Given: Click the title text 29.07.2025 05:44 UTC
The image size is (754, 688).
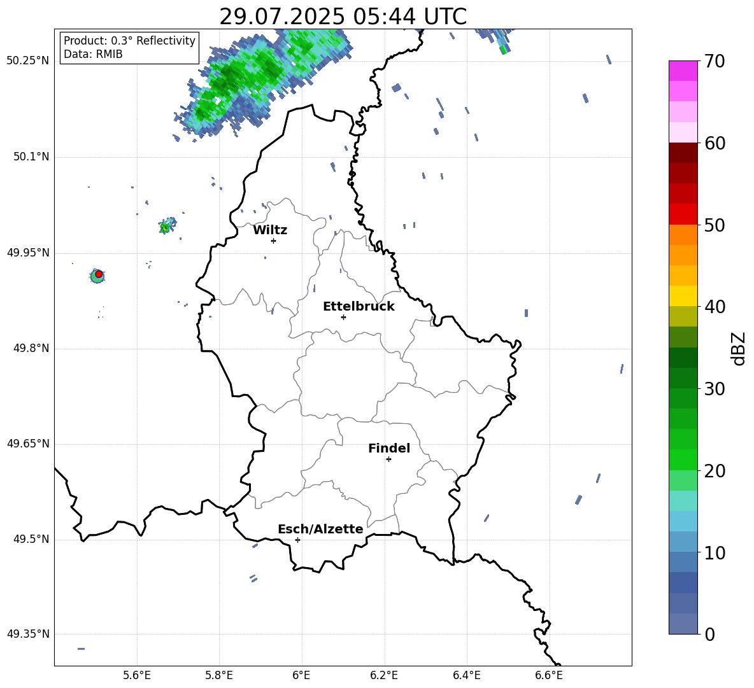Looking at the screenshot, I should [343, 17].
